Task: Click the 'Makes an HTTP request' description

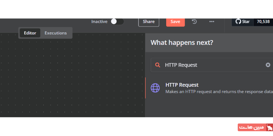Action: pyautogui.click(x=219, y=91)
